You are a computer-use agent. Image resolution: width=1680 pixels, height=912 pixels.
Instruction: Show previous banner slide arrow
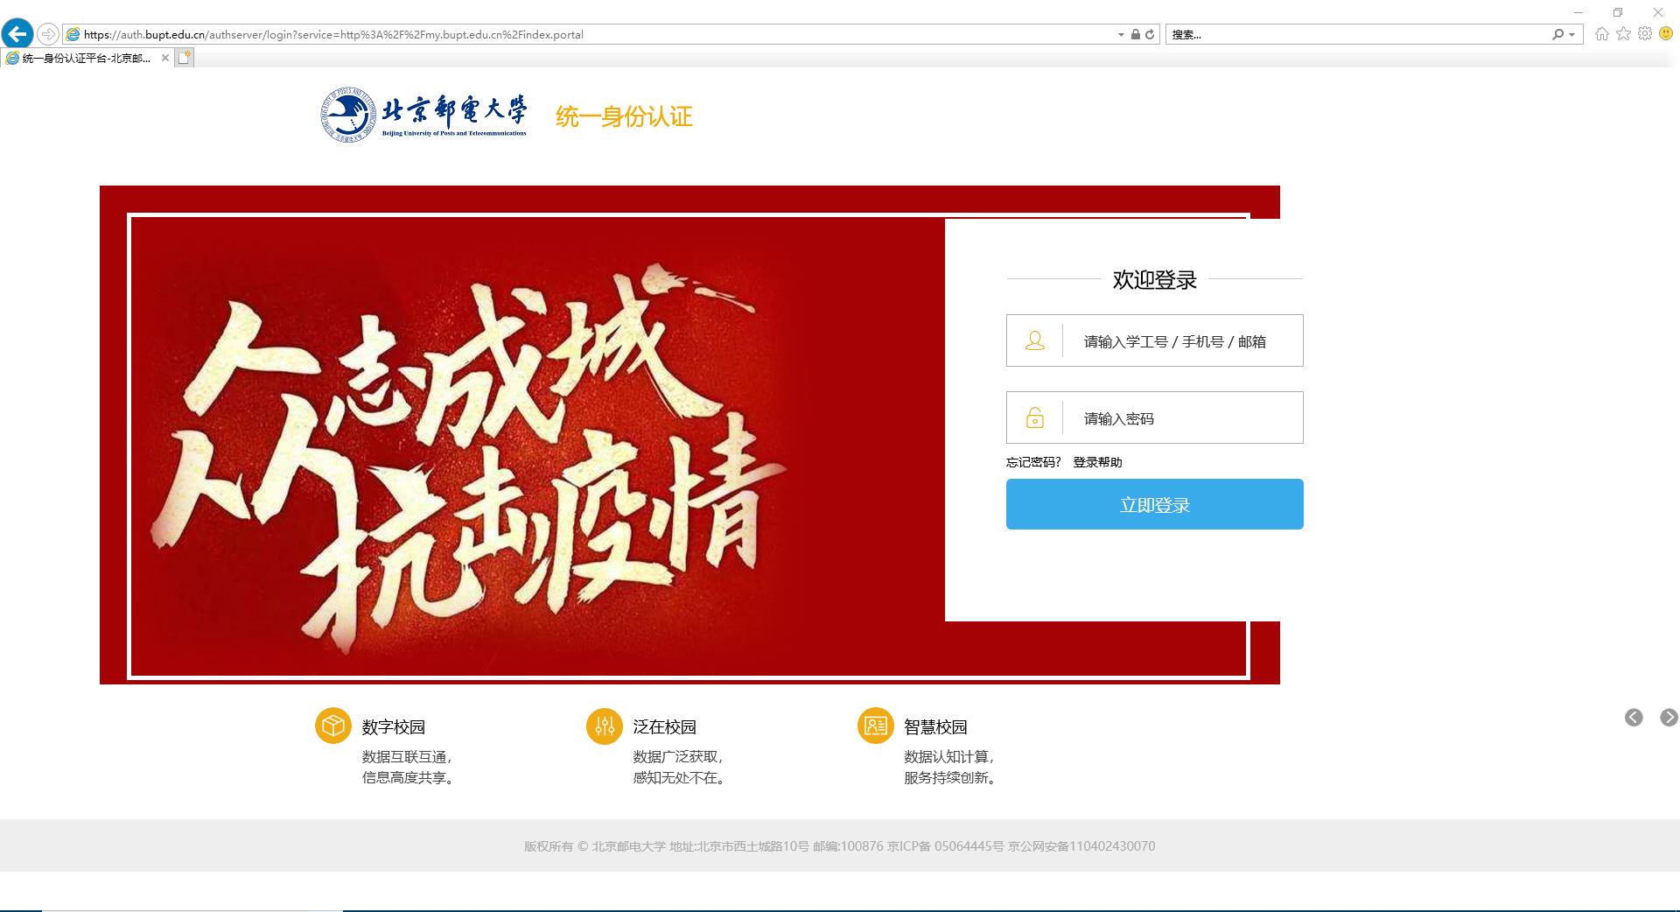point(1634,718)
